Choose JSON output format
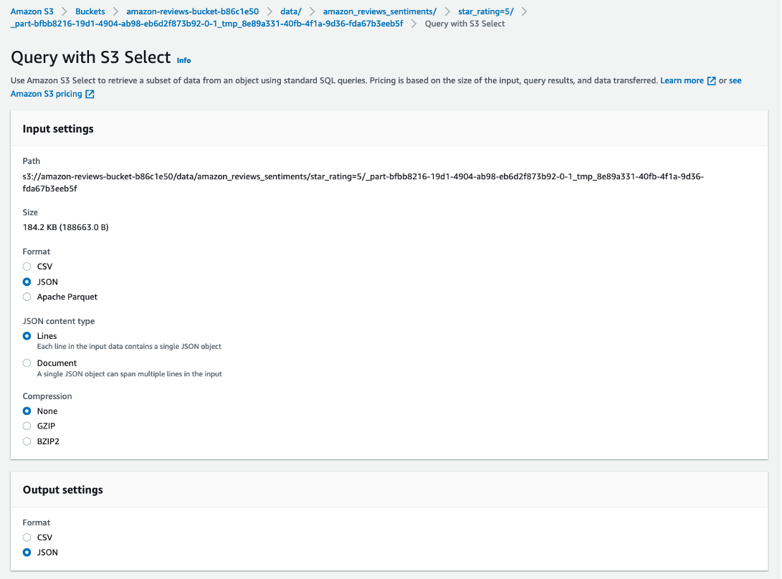 [27, 552]
